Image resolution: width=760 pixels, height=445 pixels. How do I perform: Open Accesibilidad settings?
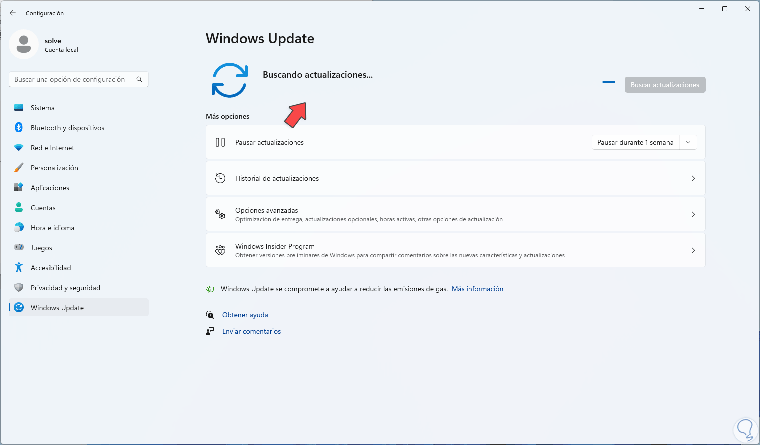click(79, 268)
